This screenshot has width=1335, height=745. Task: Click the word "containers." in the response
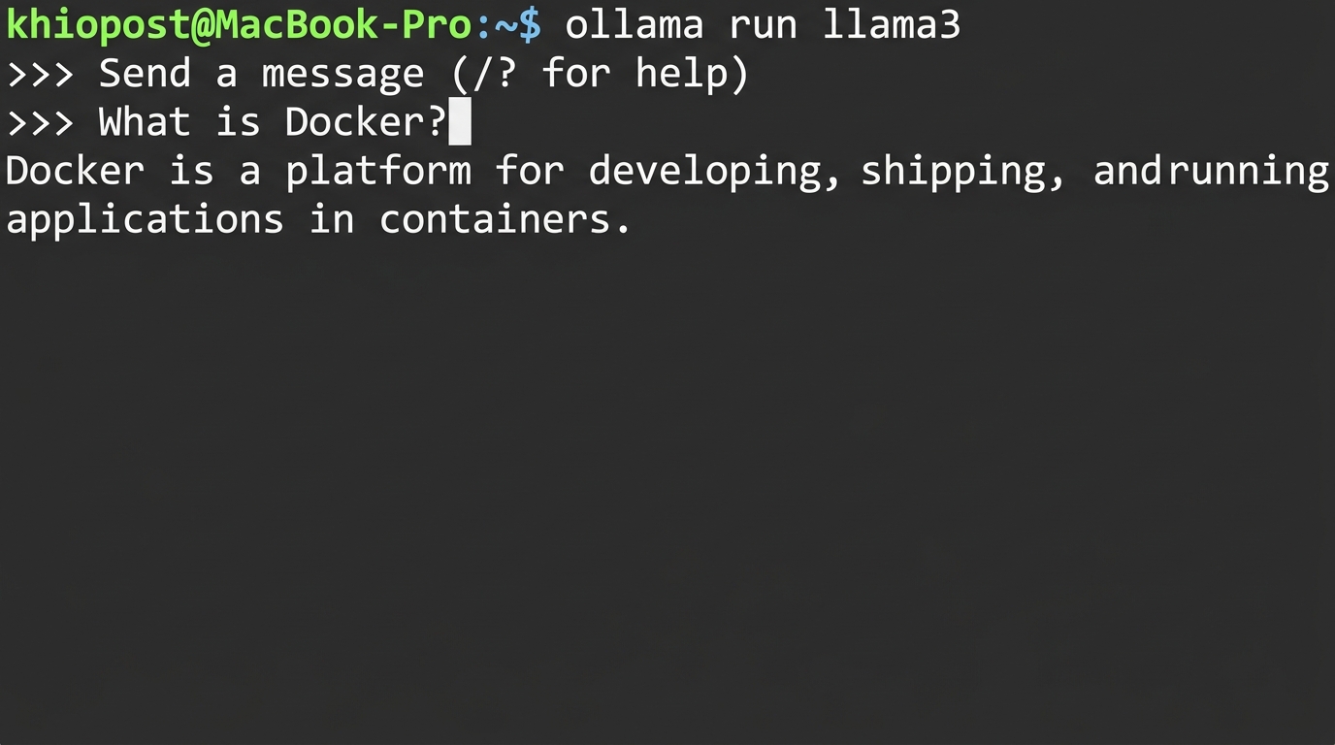(505, 220)
